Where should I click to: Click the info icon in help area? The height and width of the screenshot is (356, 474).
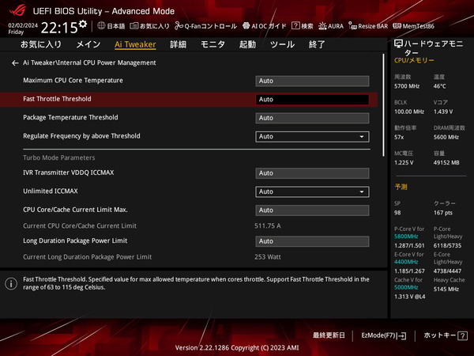(x=11, y=284)
